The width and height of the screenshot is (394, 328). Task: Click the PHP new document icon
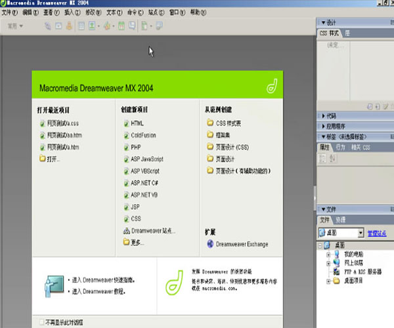[x=125, y=147]
